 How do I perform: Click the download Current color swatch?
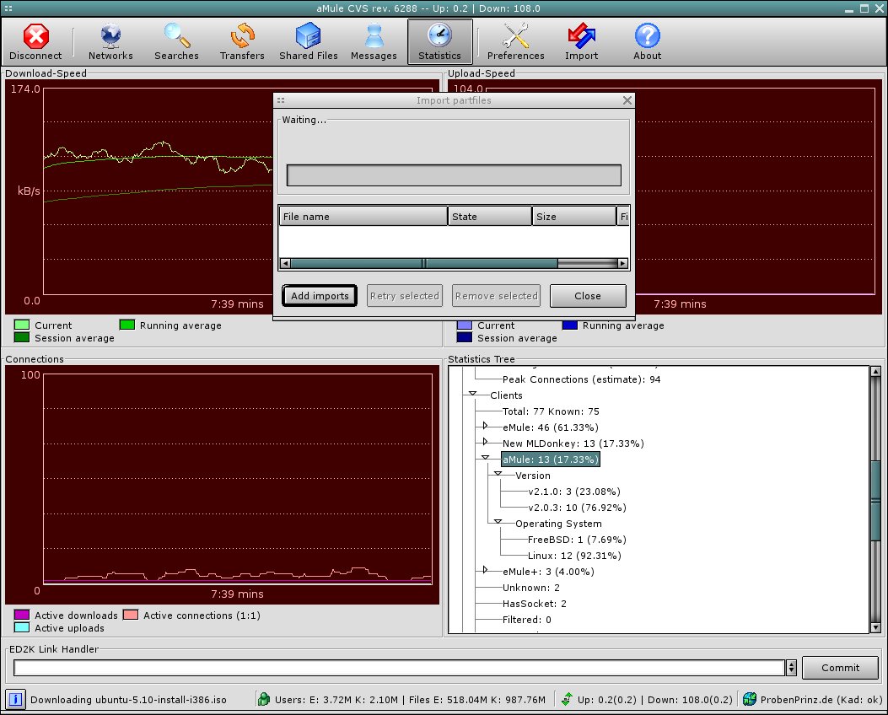pos(22,325)
